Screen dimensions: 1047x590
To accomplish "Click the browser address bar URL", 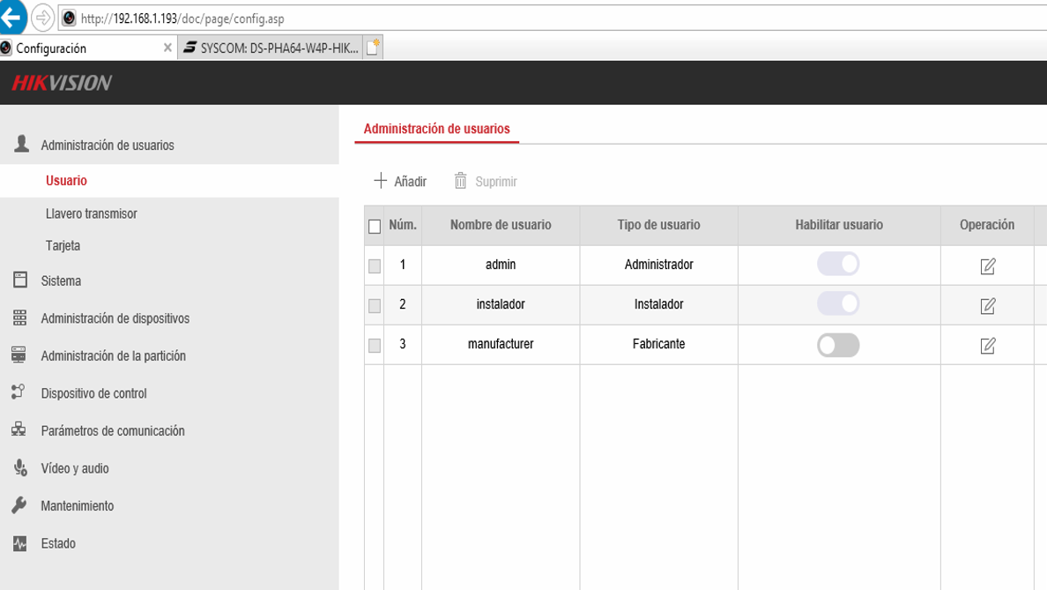I will (182, 19).
